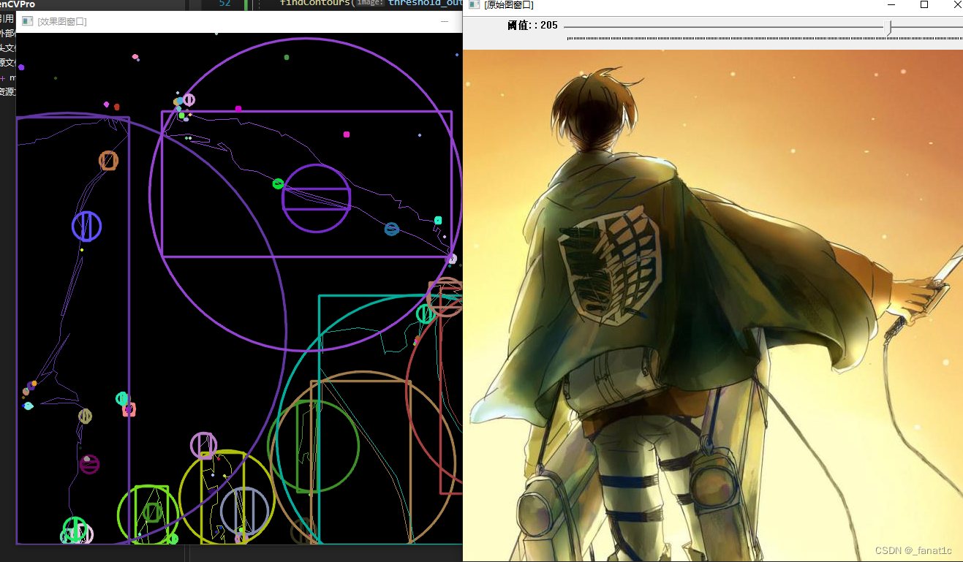The image size is (963, 562).
Task: Click the 原始图窗口 window icon
Action: [474, 4]
